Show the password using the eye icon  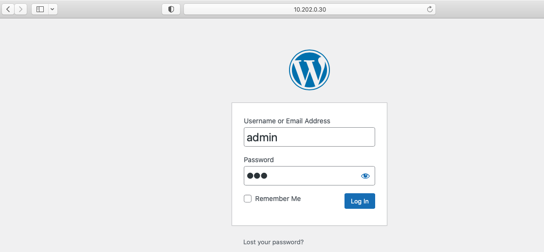(365, 176)
